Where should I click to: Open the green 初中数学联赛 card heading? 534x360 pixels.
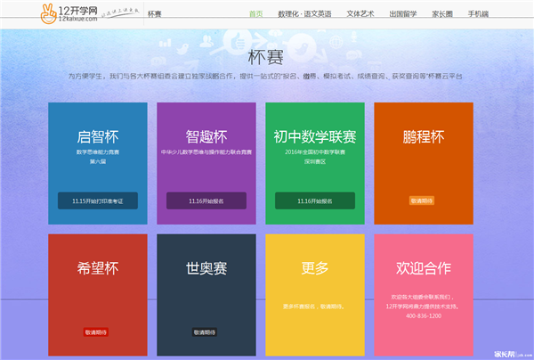pyautogui.click(x=315, y=137)
